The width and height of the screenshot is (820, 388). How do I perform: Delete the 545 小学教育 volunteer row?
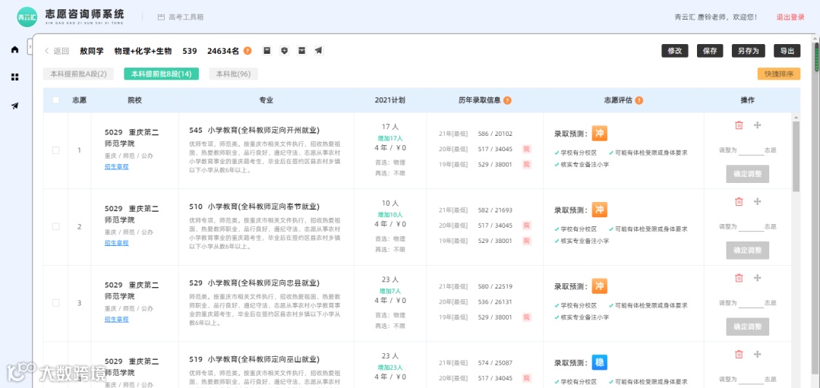[x=739, y=125]
